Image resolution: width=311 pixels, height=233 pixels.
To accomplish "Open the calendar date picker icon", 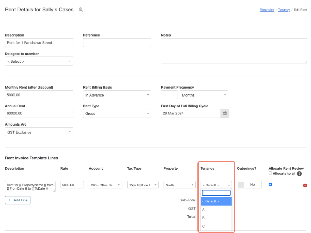I will pos(225,113).
